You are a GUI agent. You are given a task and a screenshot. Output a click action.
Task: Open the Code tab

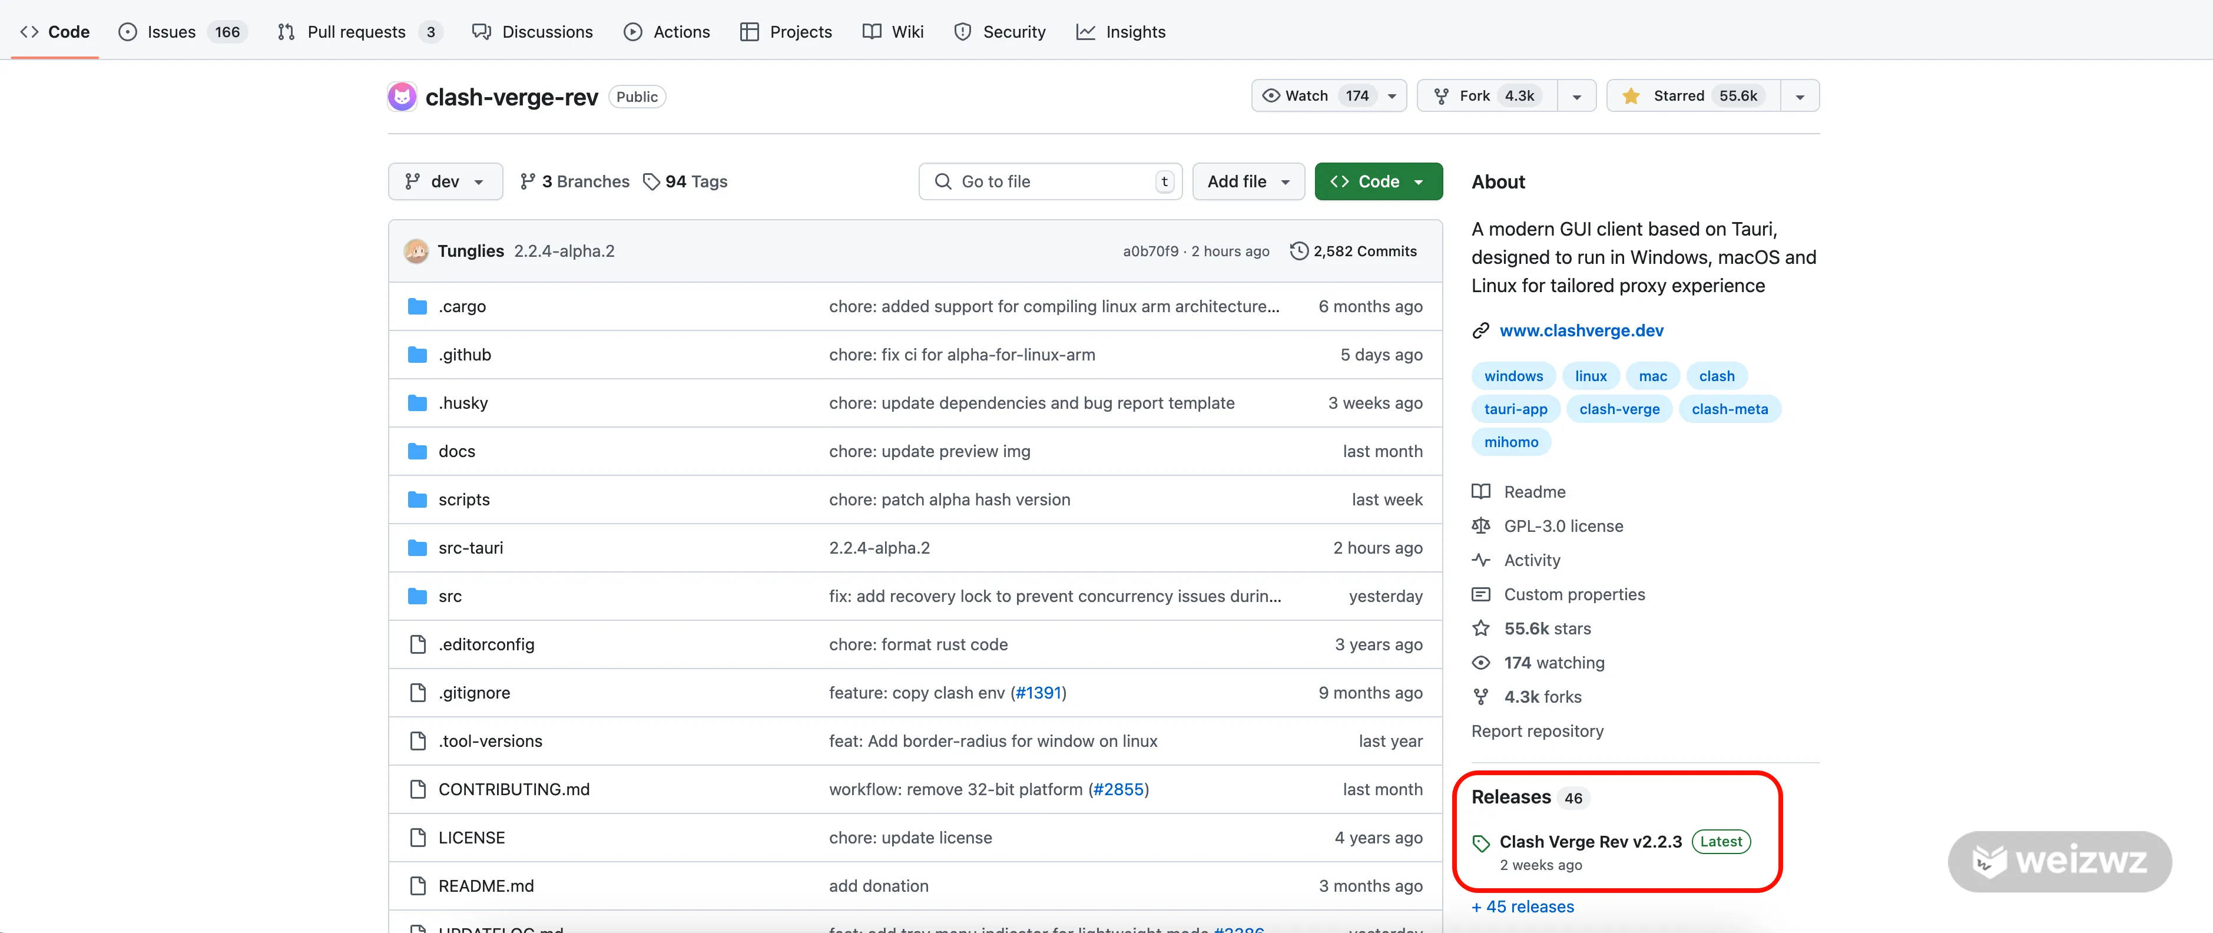[55, 32]
